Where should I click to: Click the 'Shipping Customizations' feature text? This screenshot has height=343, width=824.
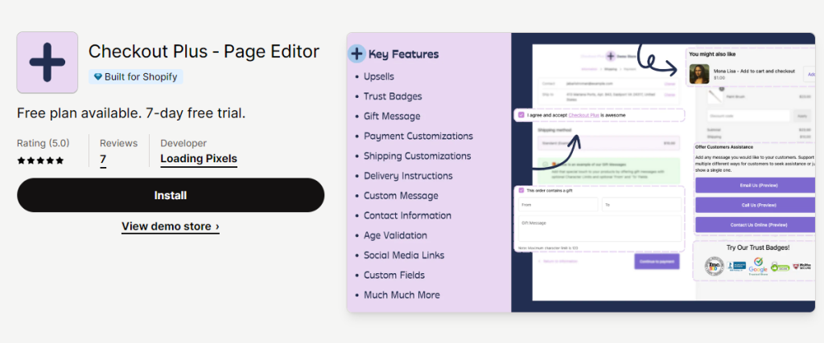point(418,157)
